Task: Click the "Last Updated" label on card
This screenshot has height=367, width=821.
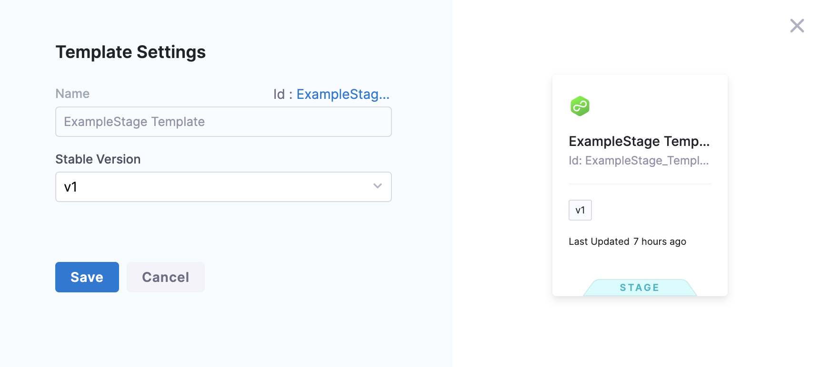Action: click(x=599, y=241)
